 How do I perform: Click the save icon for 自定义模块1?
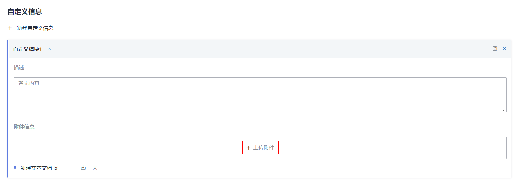(x=495, y=49)
